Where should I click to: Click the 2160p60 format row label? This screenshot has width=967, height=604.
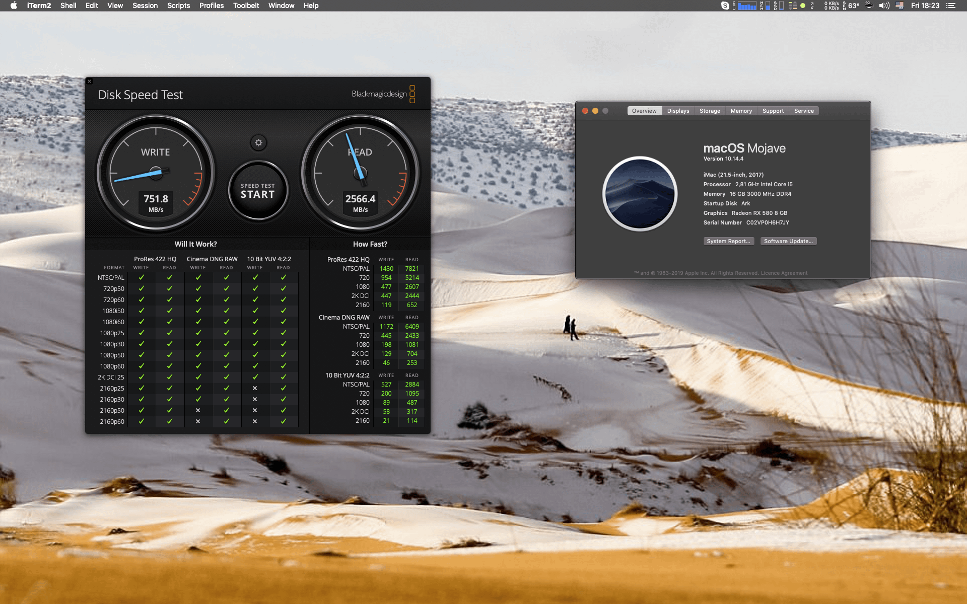[112, 422]
